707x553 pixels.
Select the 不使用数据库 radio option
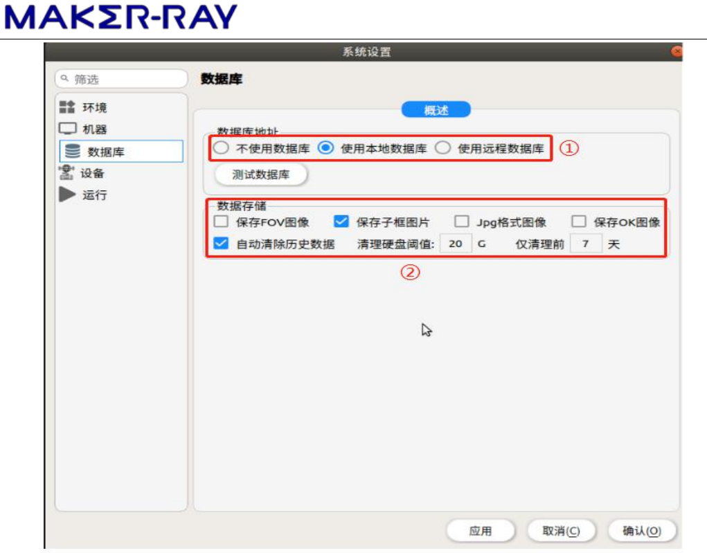coord(221,148)
